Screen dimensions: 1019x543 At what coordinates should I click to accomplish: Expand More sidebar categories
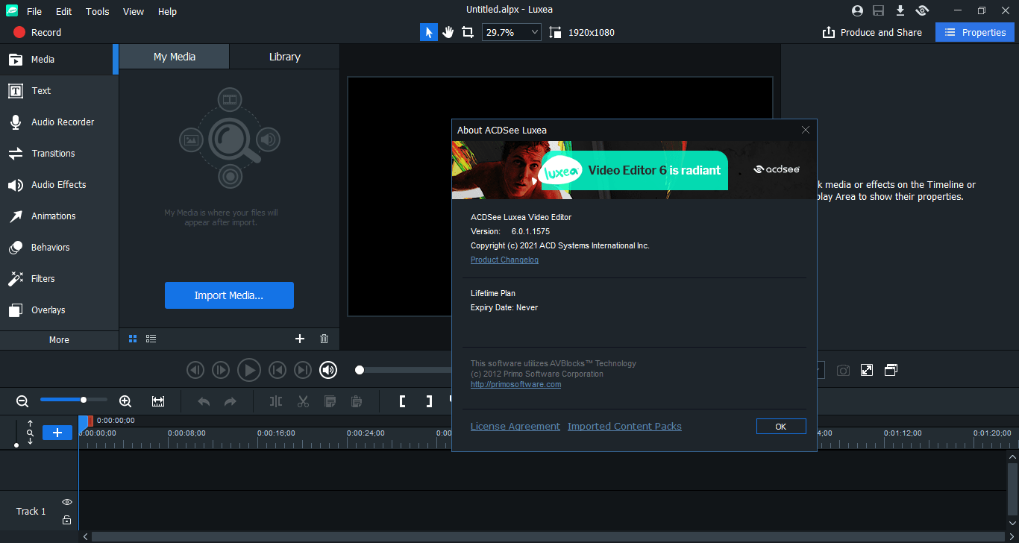(59, 339)
